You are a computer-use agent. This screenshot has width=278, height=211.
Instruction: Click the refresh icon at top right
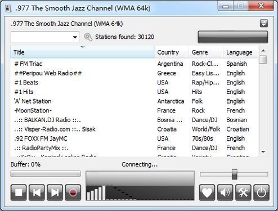[264, 24]
